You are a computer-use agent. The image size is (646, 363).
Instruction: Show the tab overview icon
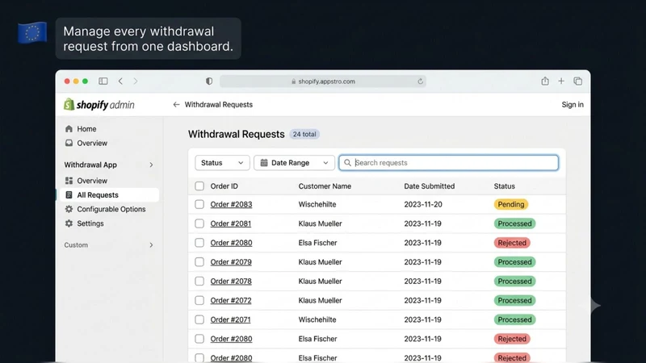[x=578, y=81]
